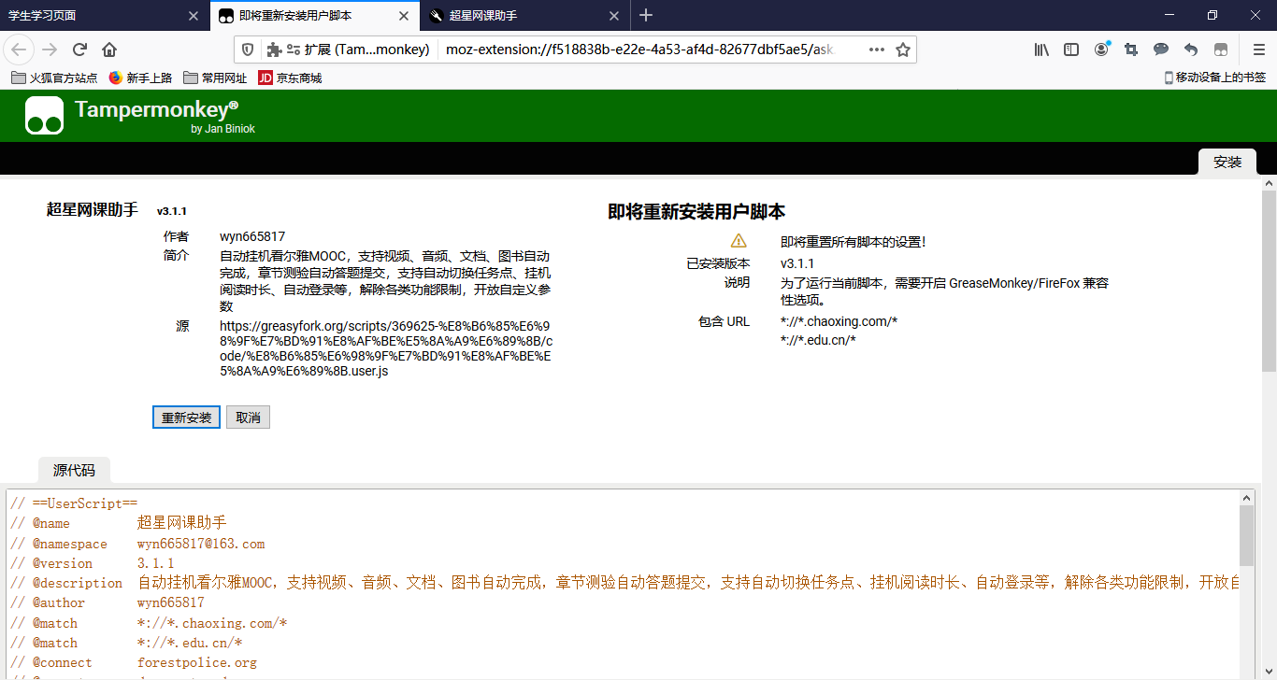
Task: Click the @version 3.1.1 code line
Action: click(93, 563)
